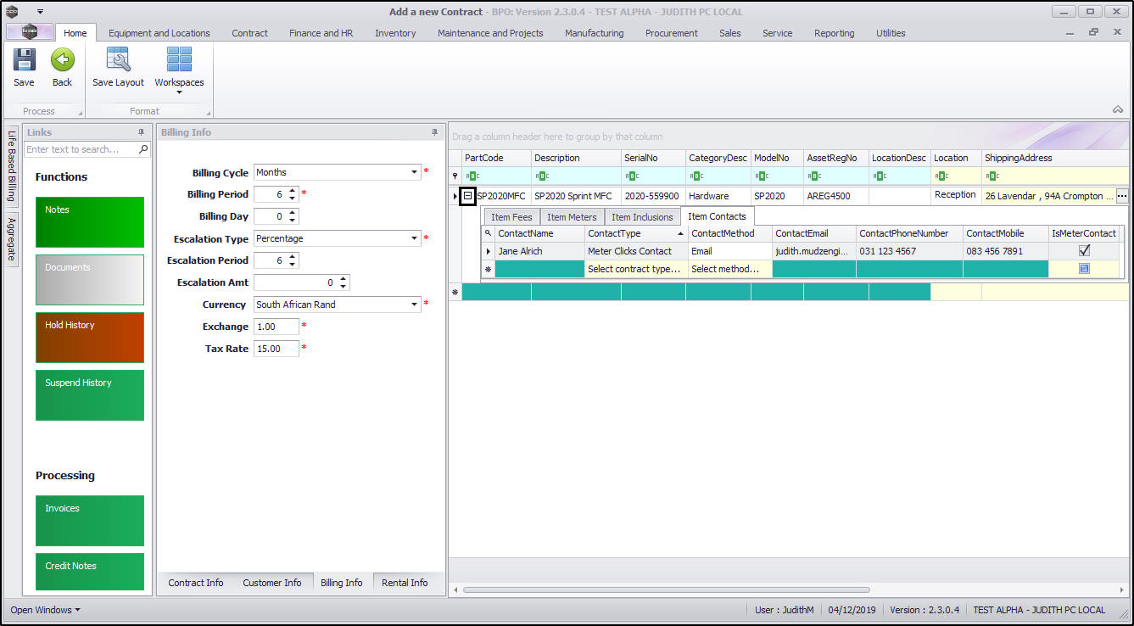Expand the Escalation Type dropdown
1134x626 pixels.
point(415,238)
